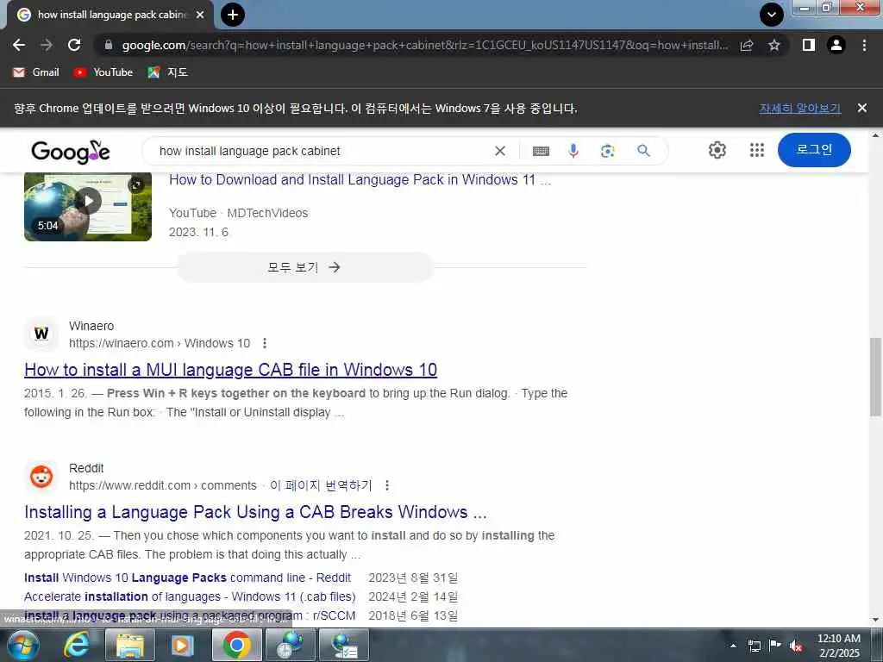Open 'Accelerate installation of languages' link
This screenshot has width=883, height=662.
190,596
